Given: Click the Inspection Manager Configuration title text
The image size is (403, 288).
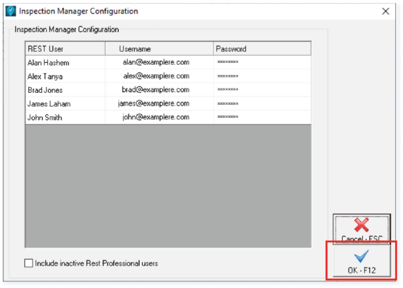Looking at the screenshot, I should (x=77, y=11).
